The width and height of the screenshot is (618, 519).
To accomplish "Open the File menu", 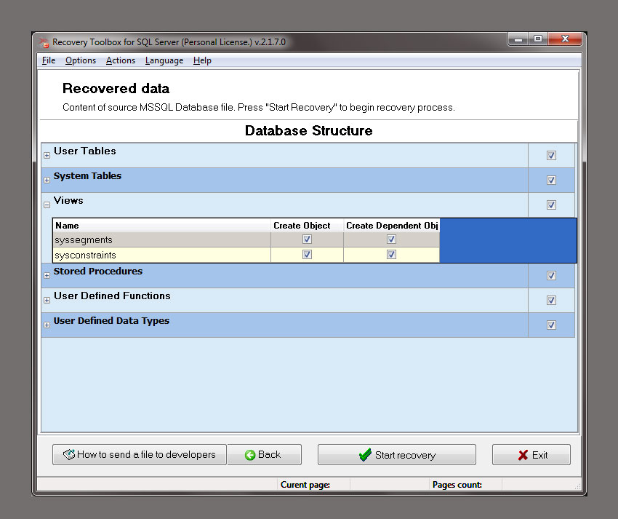I will tap(49, 60).
